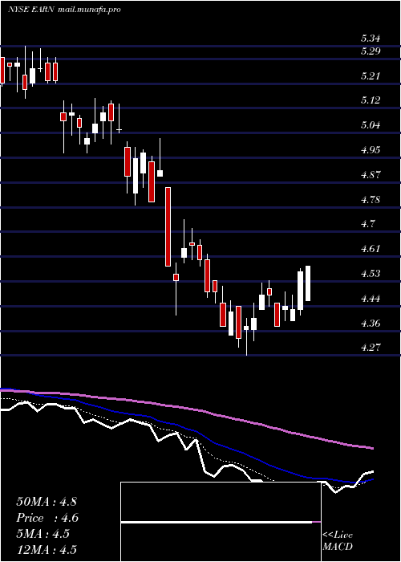Click the 4.27 price axis label

(371, 348)
